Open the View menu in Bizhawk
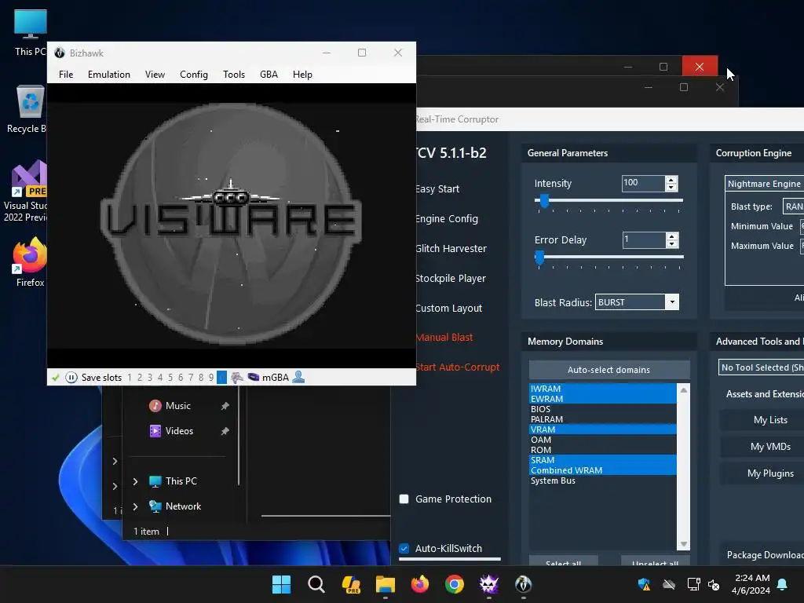Viewport: 804px width, 603px height. point(155,75)
